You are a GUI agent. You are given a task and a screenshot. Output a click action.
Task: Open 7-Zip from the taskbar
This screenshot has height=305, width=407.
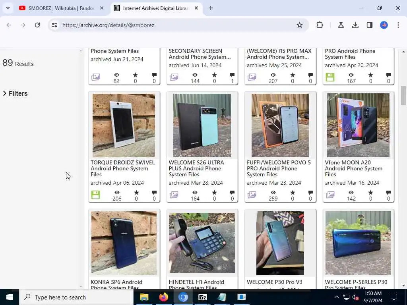[202, 297]
